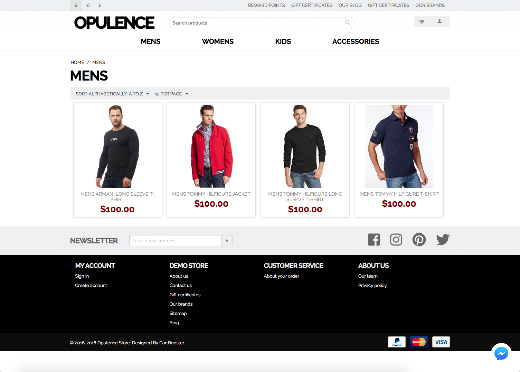Switch currency to US dollar

click(76, 5)
